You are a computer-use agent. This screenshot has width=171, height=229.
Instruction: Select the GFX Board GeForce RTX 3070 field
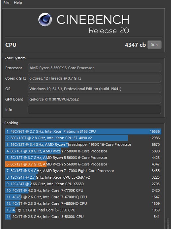click(94, 99)
